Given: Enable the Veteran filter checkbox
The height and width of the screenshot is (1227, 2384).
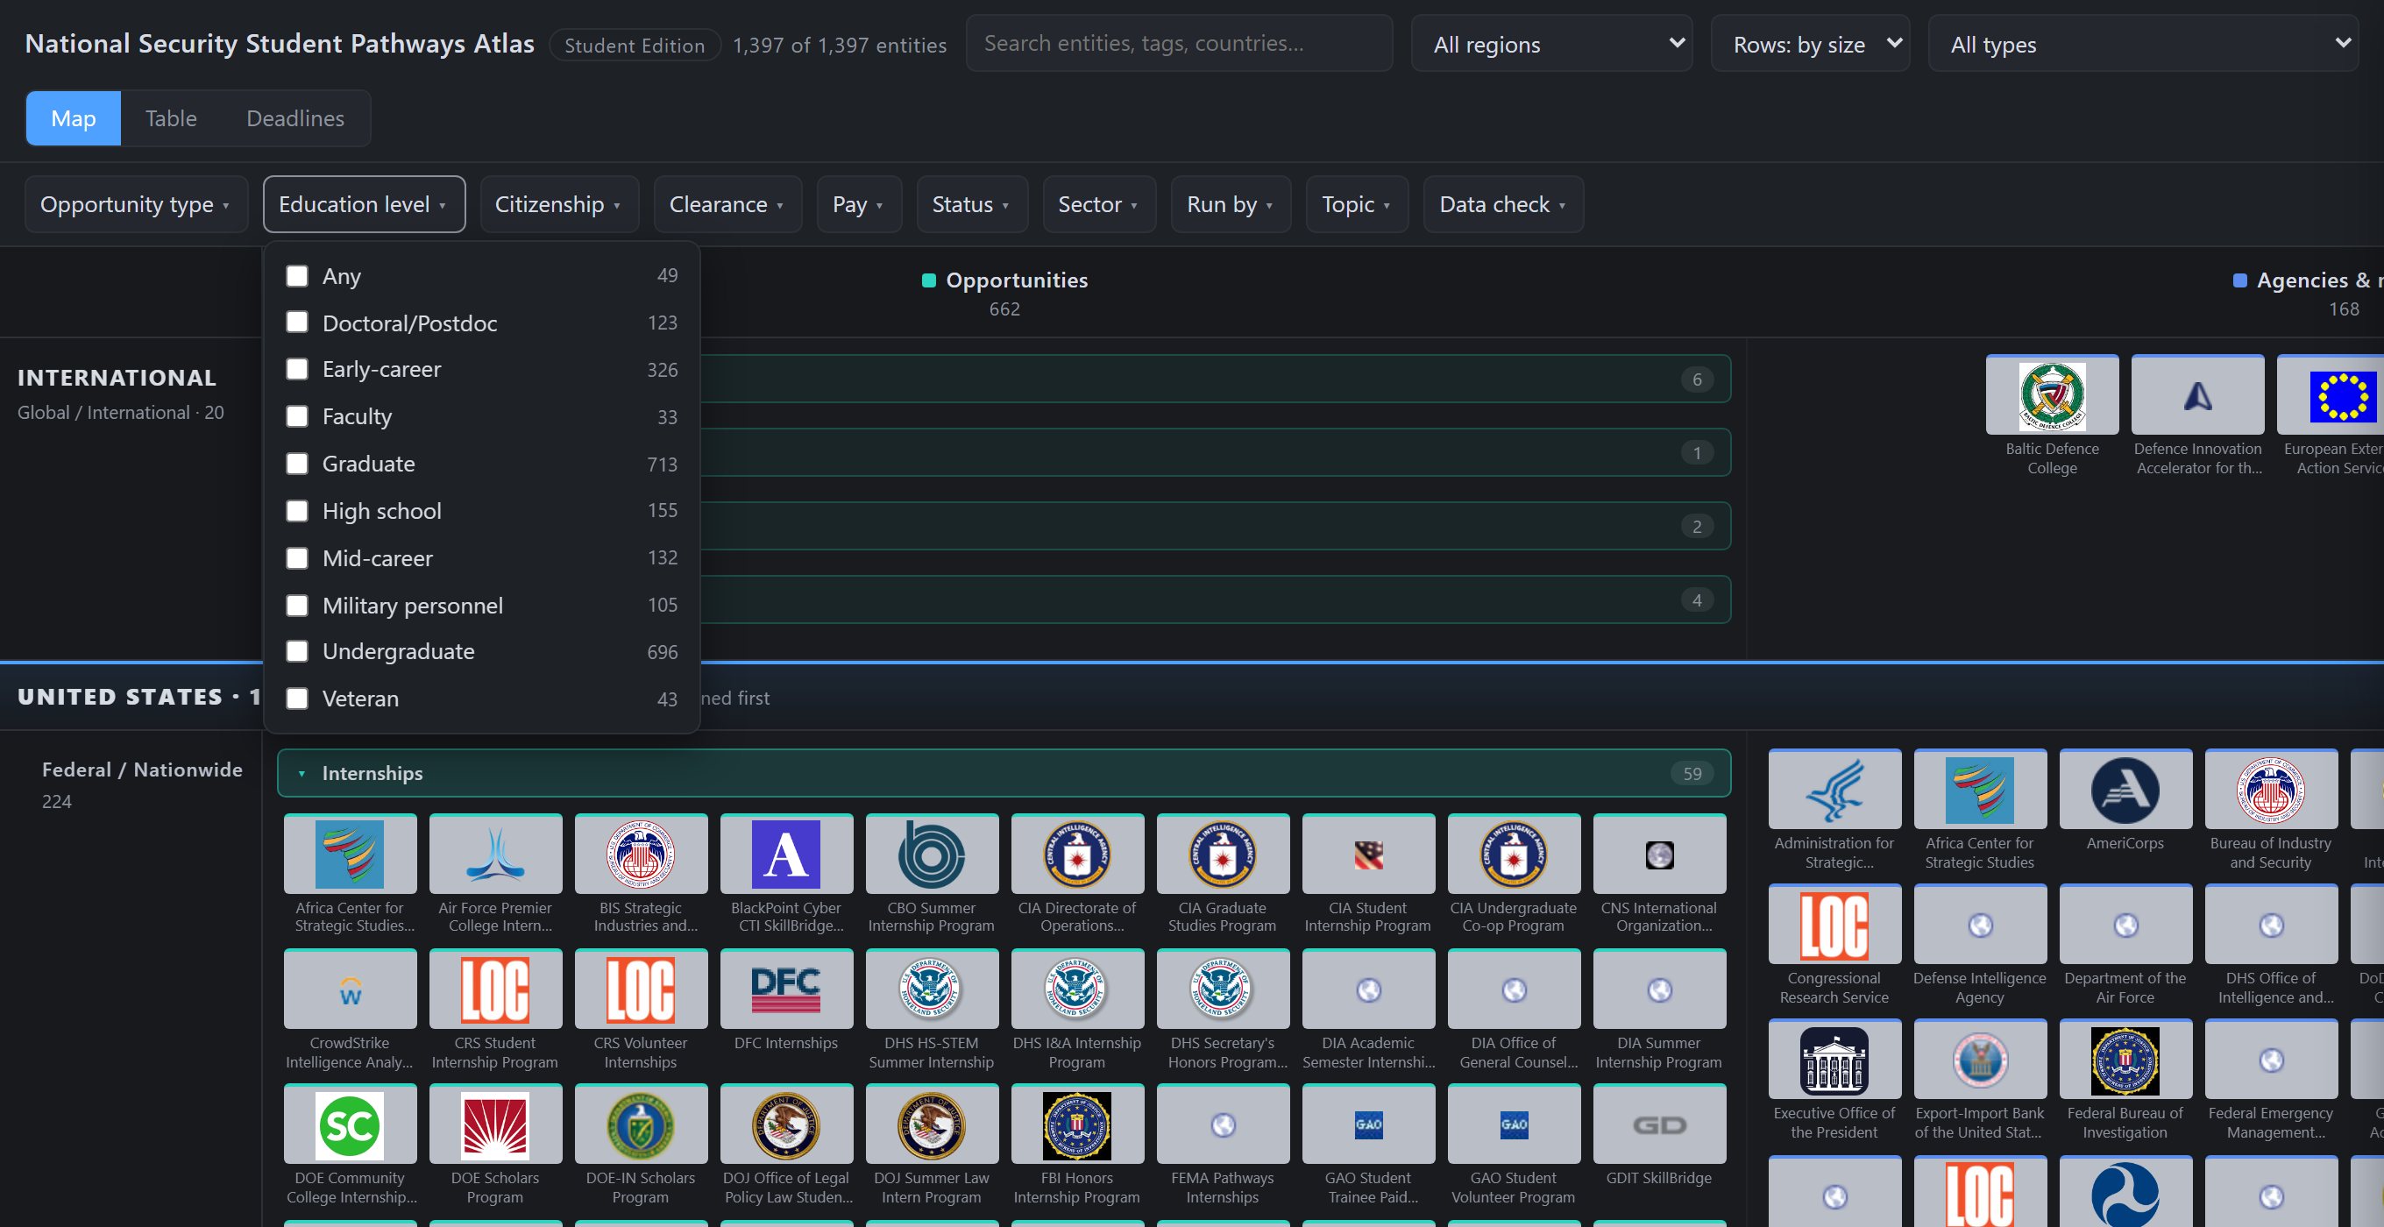Looking at the screenshot, I should point(297,699).
